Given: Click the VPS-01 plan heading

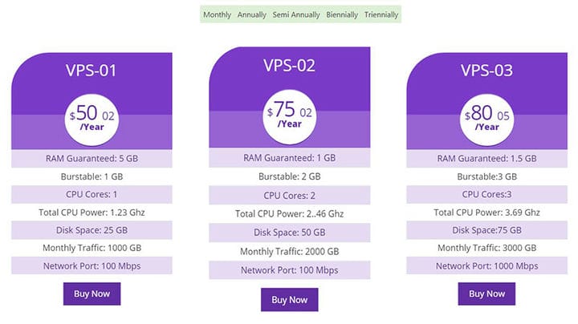Looking at the screenshot, I should [91, 71].
